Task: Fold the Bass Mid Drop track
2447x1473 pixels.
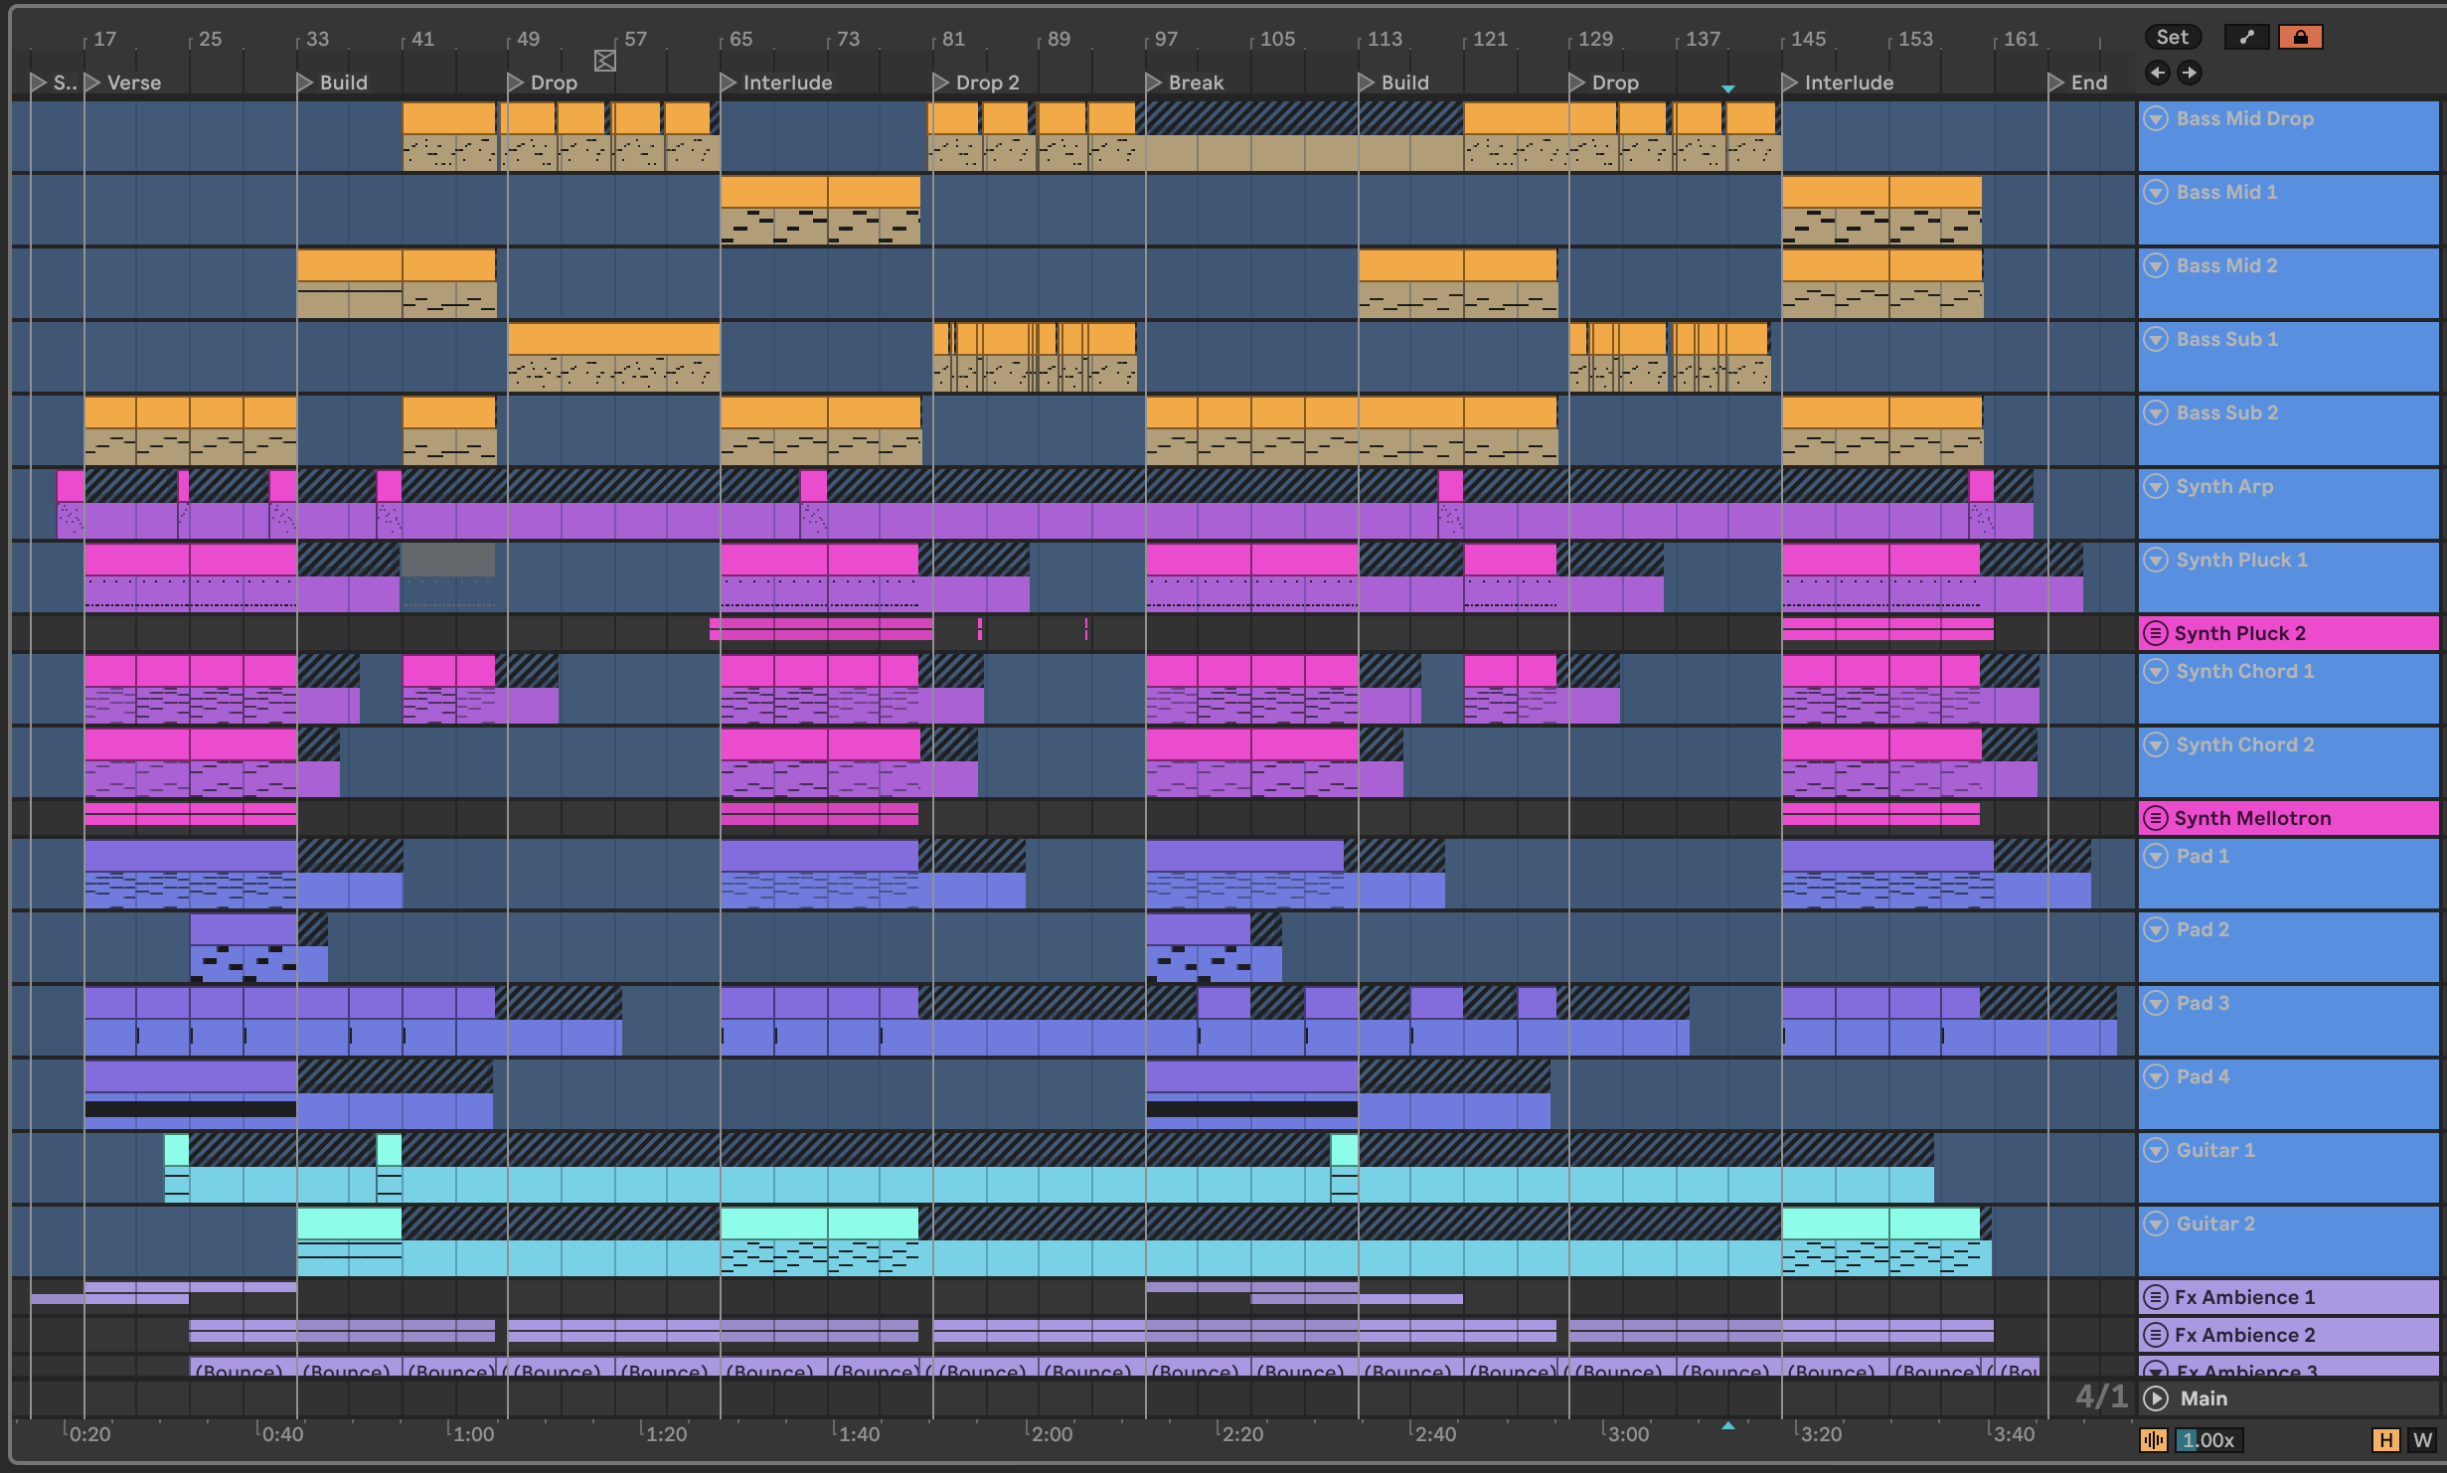Action: click(x=2155, y=118)
